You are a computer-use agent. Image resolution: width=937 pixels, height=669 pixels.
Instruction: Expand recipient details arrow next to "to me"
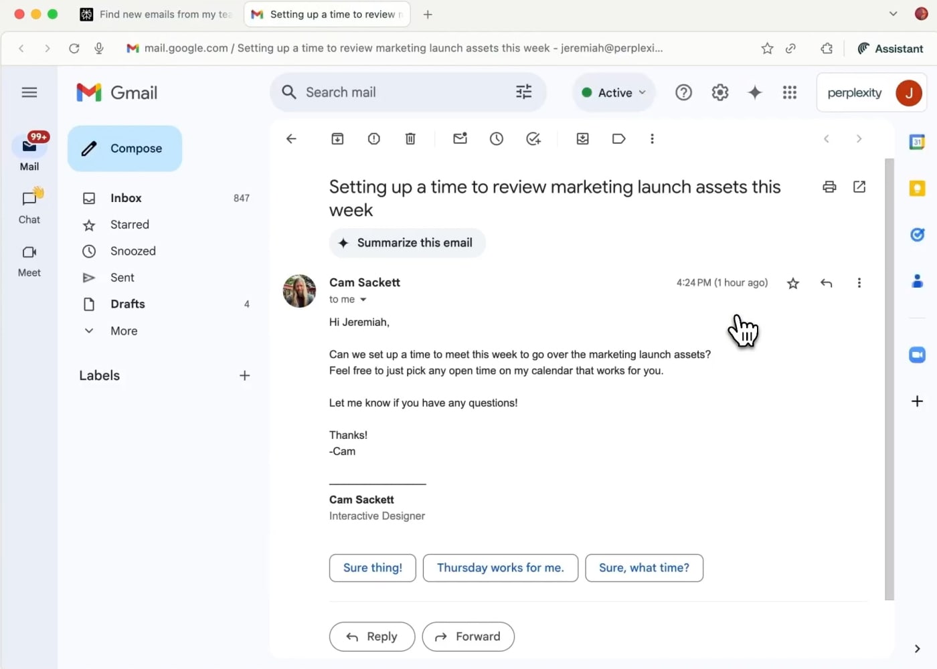[363, 300]
